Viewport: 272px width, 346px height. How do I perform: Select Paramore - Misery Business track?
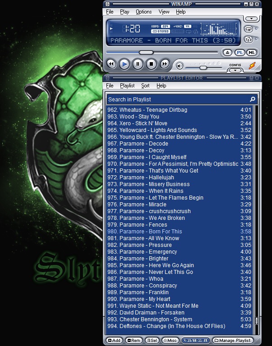coord(179,184)
